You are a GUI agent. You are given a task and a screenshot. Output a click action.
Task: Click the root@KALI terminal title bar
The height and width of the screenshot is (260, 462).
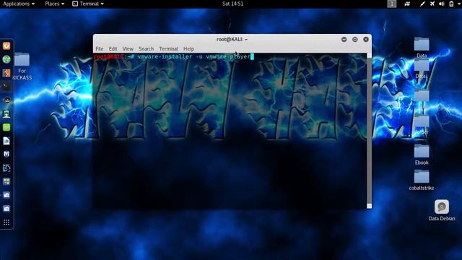pyautogui.click(x=232, y=39)
